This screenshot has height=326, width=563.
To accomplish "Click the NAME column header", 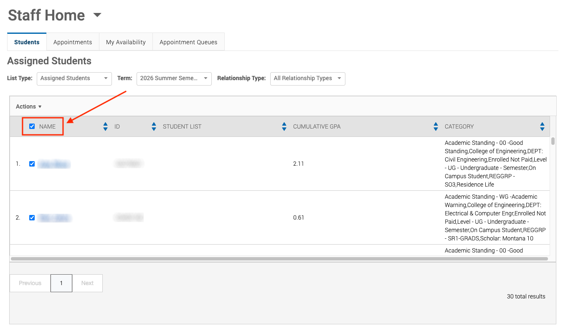I will [x=47, y=126].
